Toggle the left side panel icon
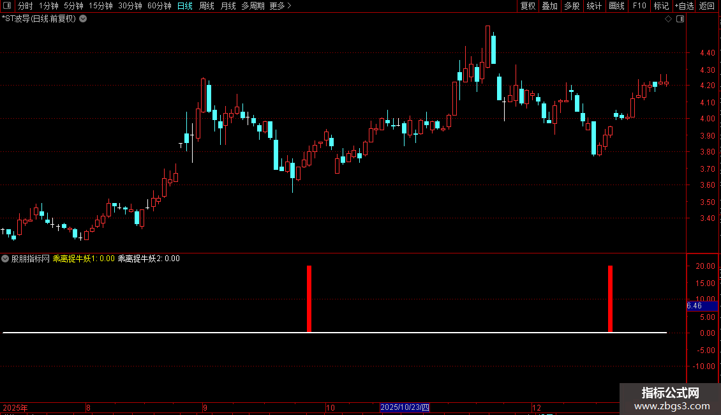The image size is (721, 415). 7,6
